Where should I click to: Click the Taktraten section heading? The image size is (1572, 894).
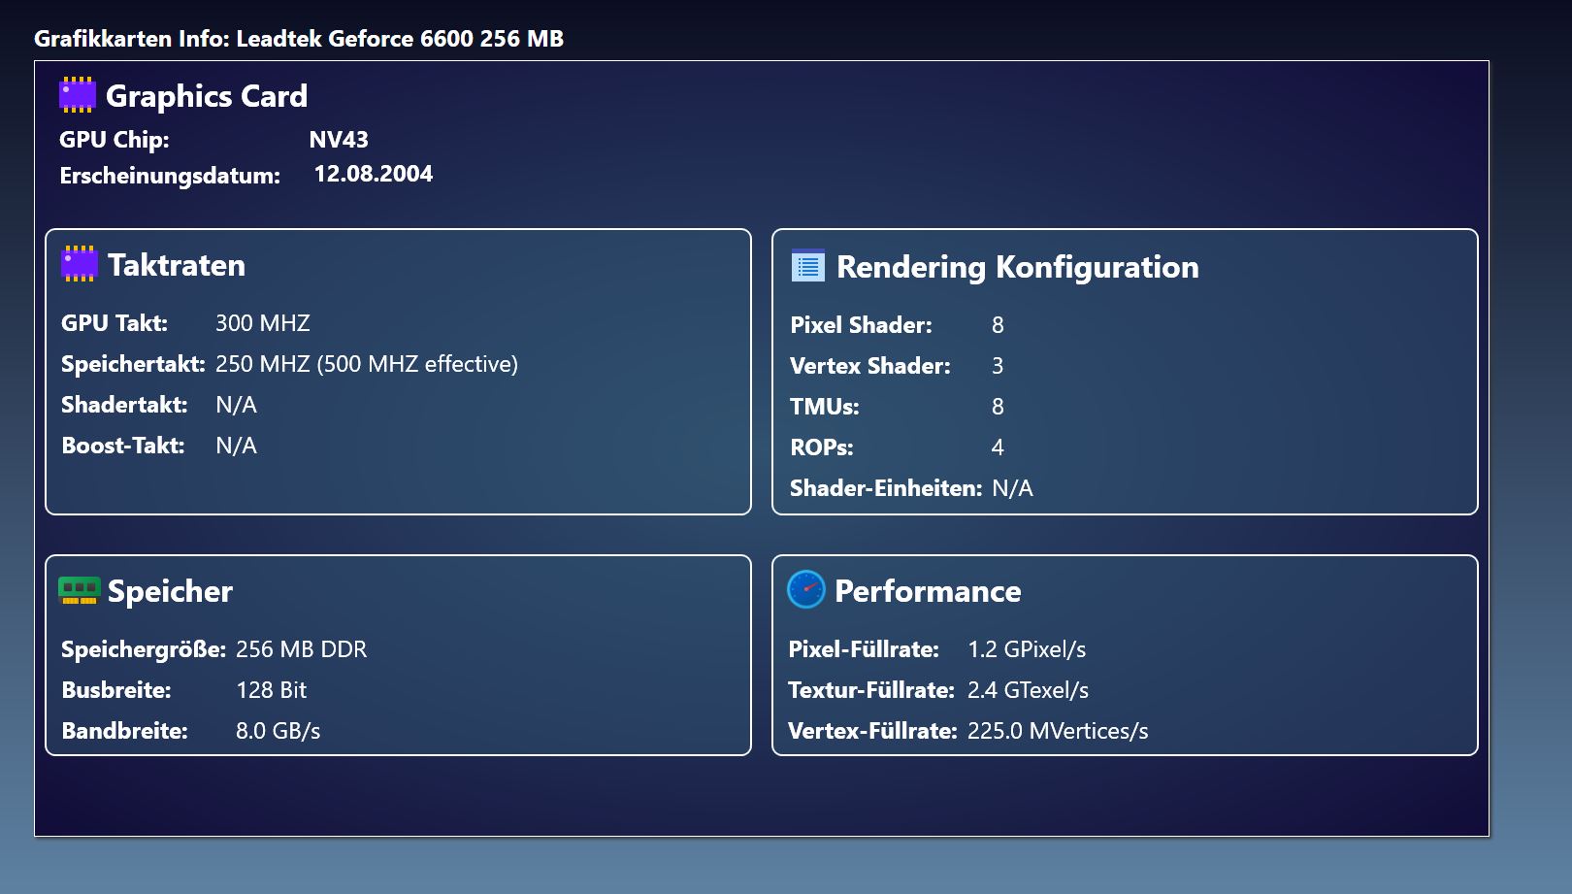[177, 265]
